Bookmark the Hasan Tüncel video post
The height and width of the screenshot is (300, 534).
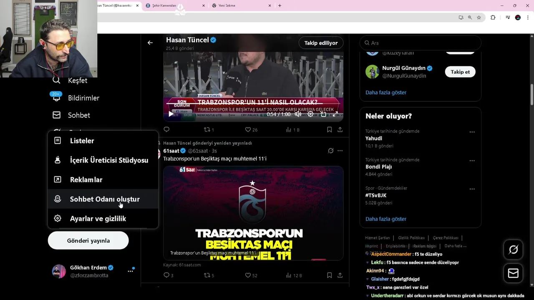pos(329,130)
